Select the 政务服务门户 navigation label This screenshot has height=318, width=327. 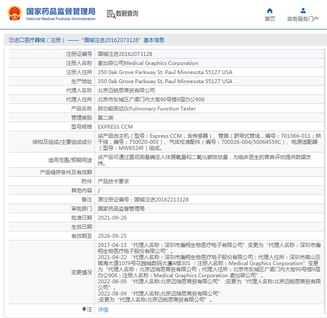(x=303, y=19)
